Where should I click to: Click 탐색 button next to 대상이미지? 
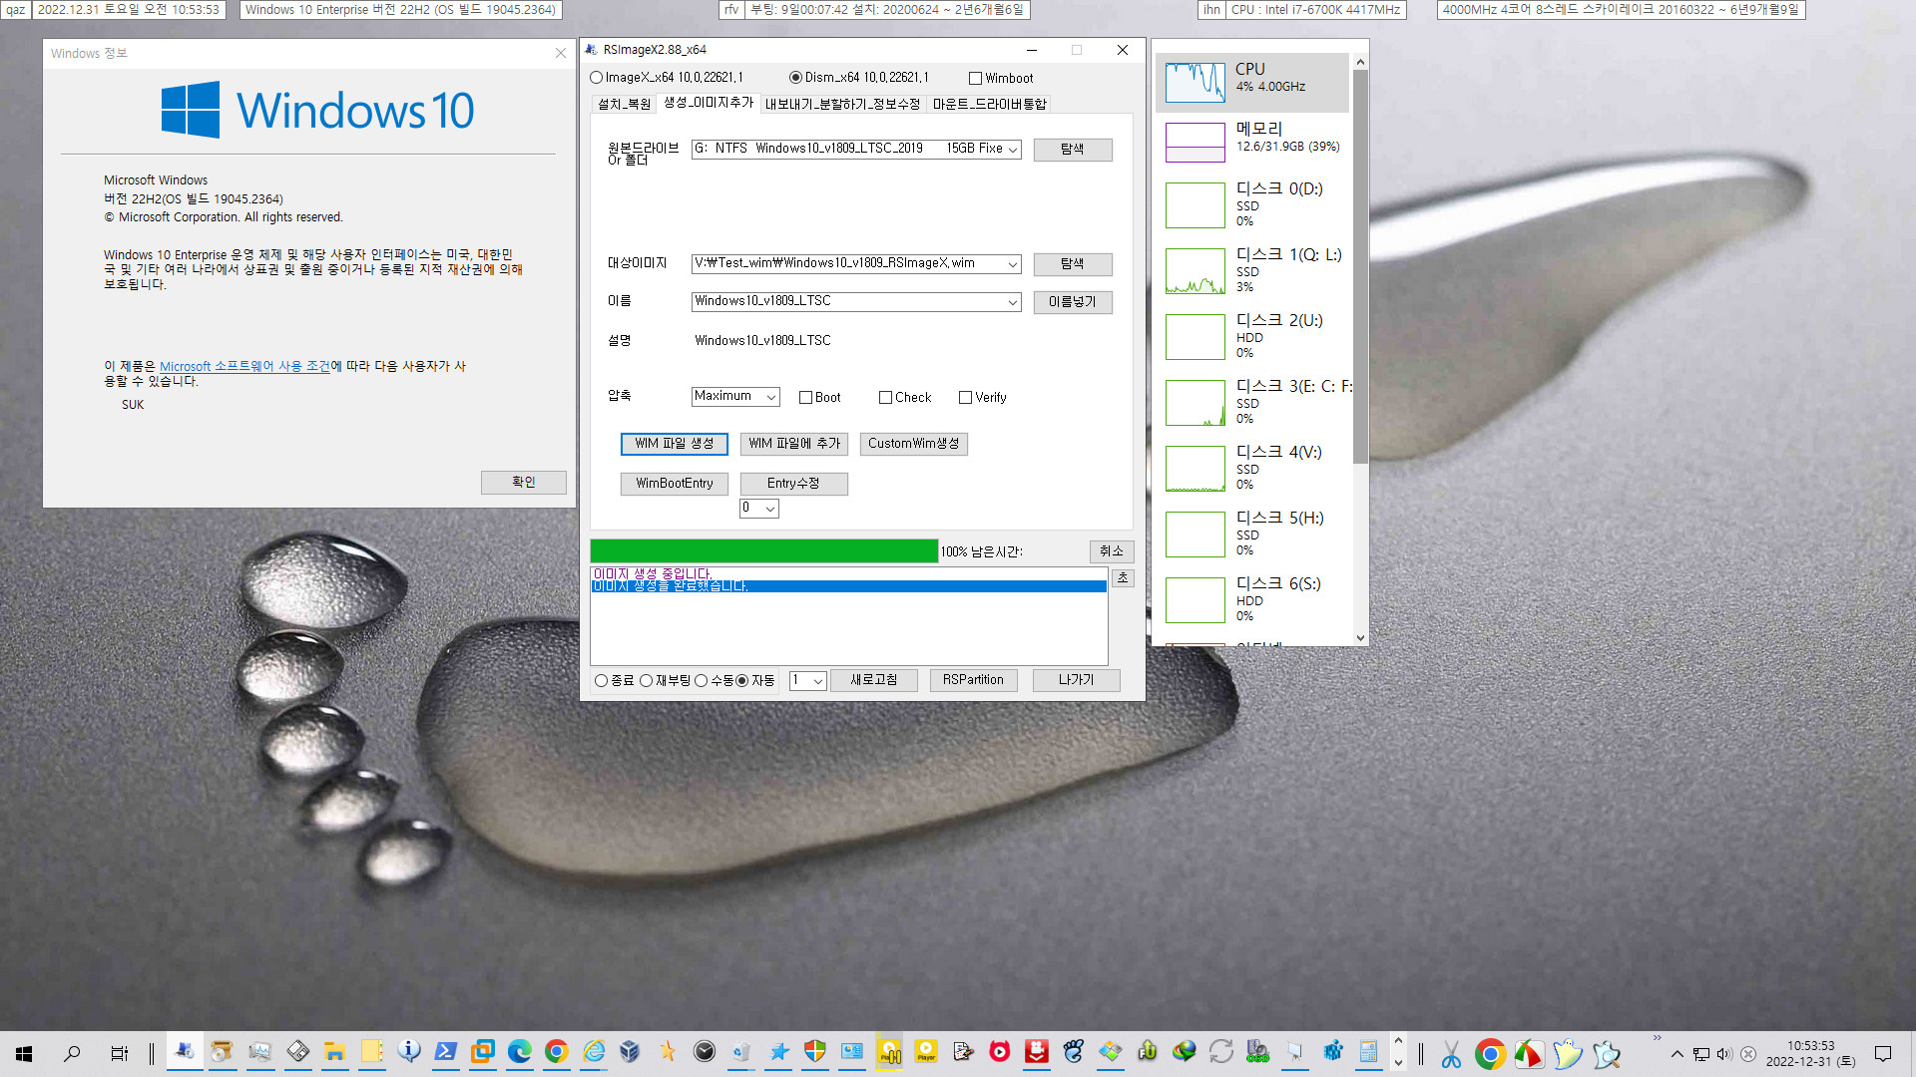(1073, 264)
